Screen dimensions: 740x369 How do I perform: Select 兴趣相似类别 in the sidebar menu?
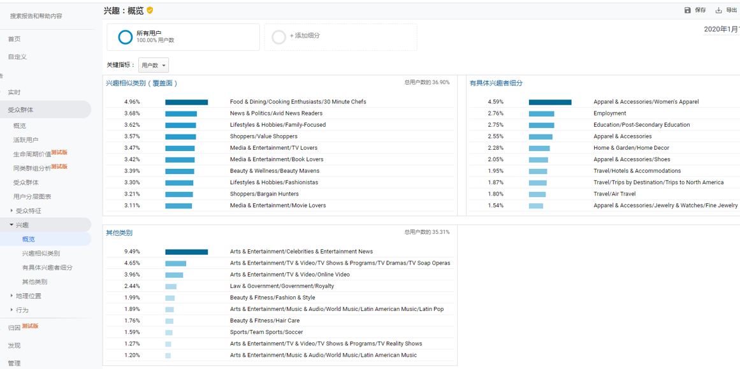point(41,254)
